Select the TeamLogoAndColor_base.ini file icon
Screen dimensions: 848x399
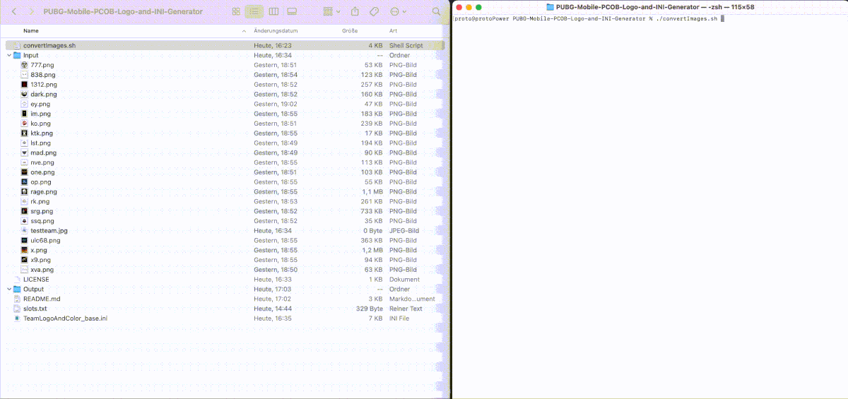(17, 318)
